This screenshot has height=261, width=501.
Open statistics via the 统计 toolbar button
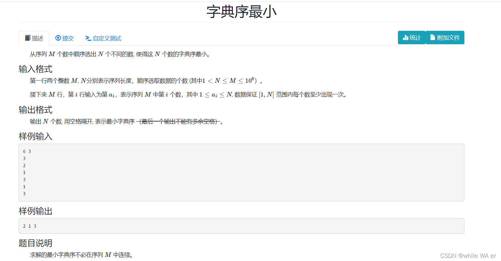pyautogui.click(x=411, y=38)
